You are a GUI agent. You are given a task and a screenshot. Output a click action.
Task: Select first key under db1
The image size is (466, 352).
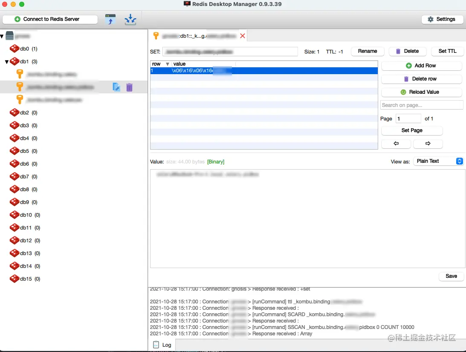[x=52, y=74]
